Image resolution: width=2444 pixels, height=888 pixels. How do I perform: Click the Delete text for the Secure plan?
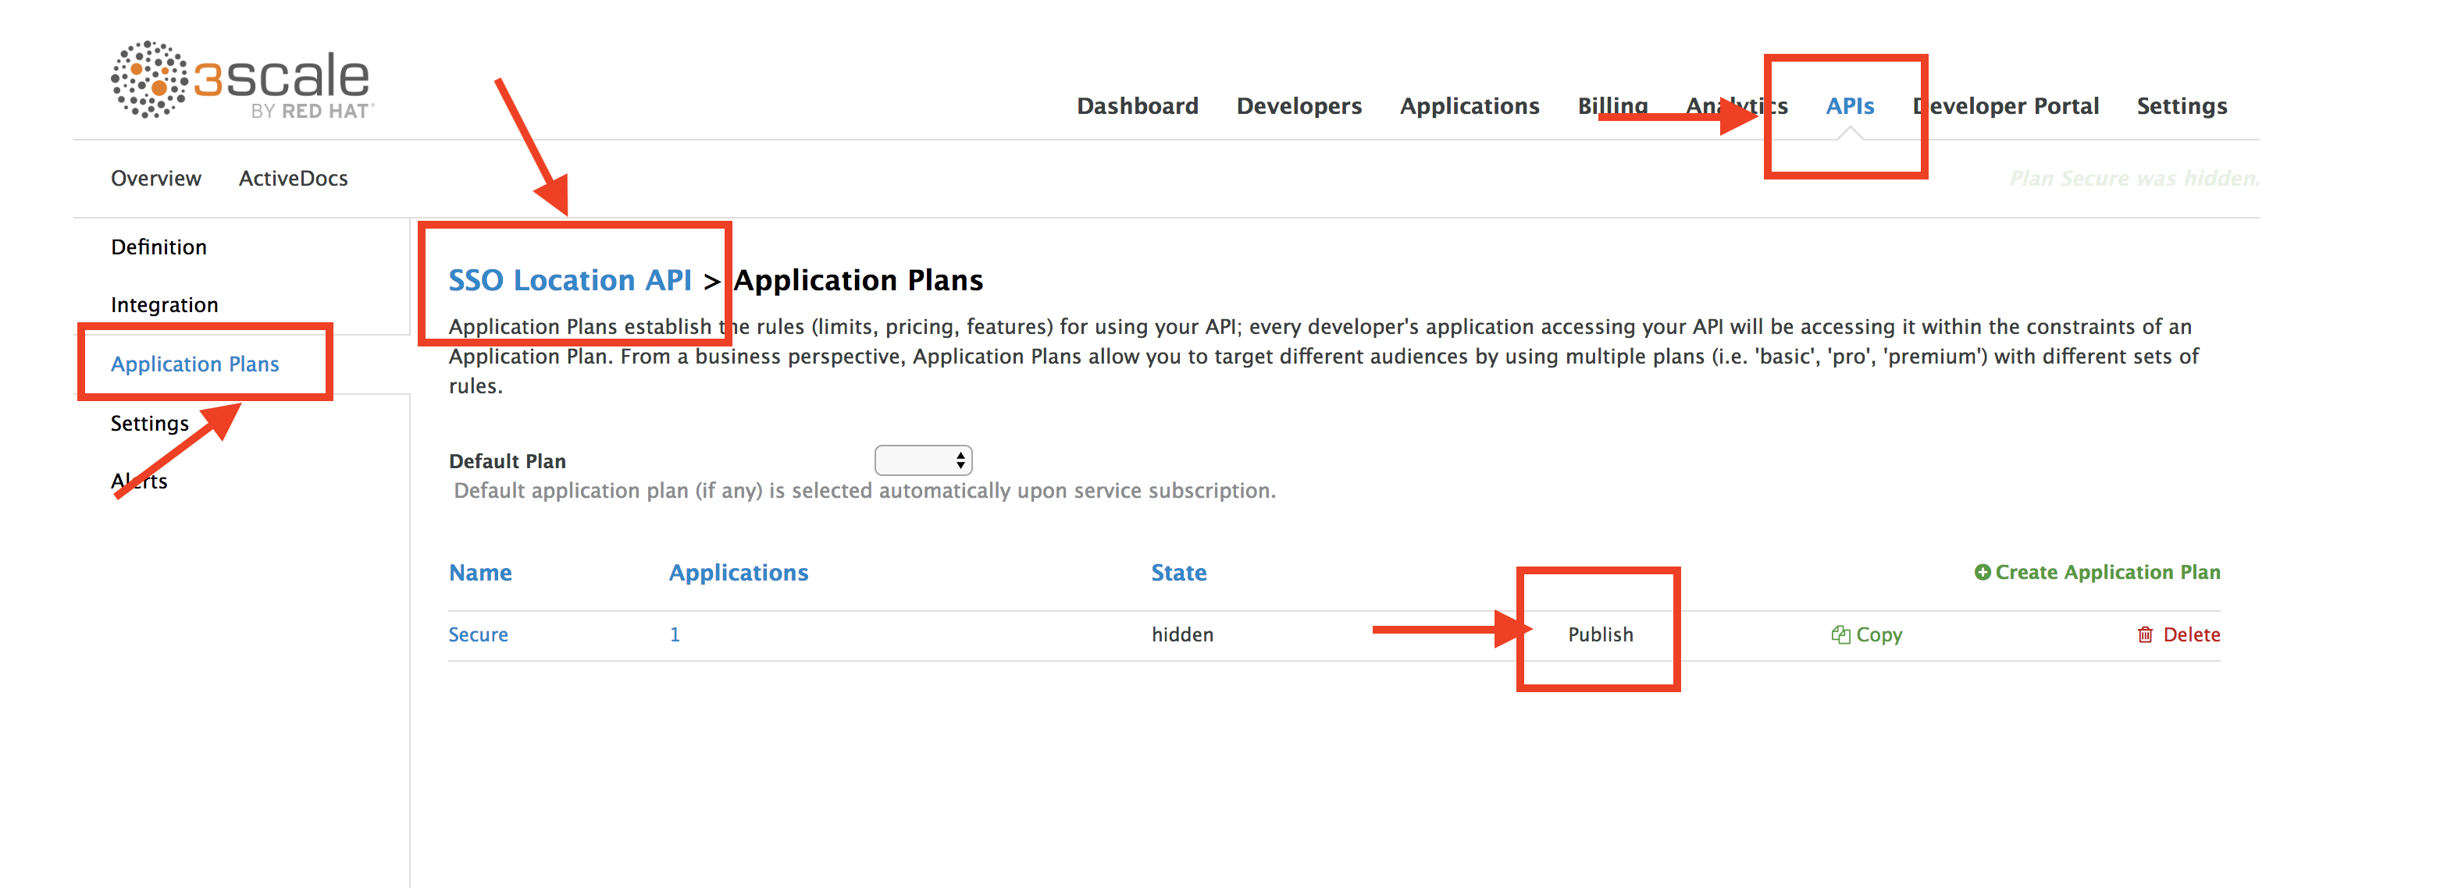[x=2192, y=635]
